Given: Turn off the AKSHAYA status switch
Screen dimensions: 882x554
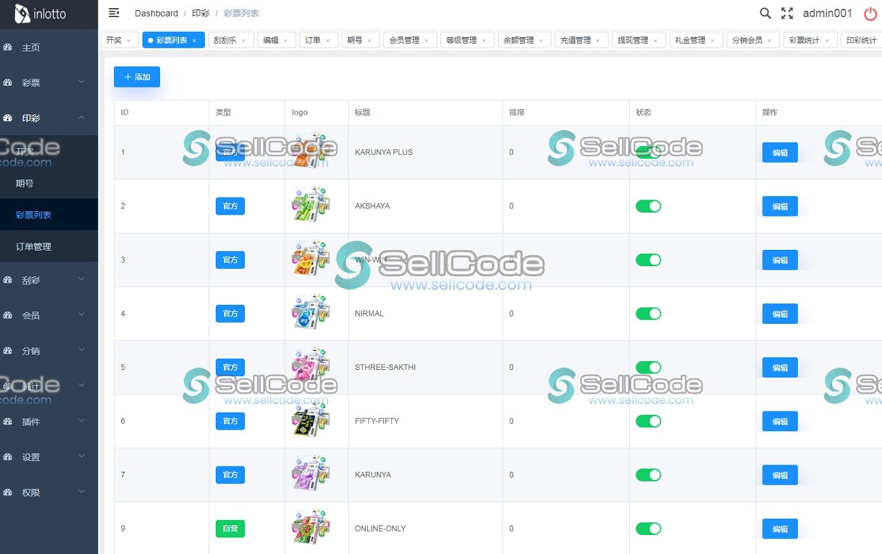Looking at the screenshot, I should click(x=649, y=206).
